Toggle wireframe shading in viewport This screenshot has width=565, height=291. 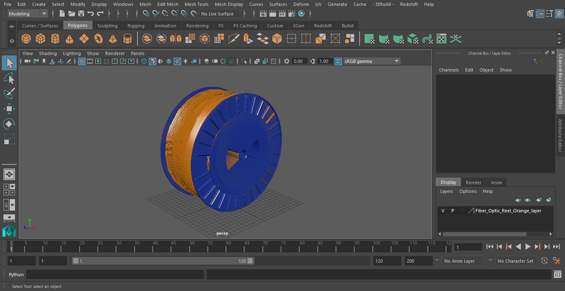pyautogui.click(x=144, y=61)
